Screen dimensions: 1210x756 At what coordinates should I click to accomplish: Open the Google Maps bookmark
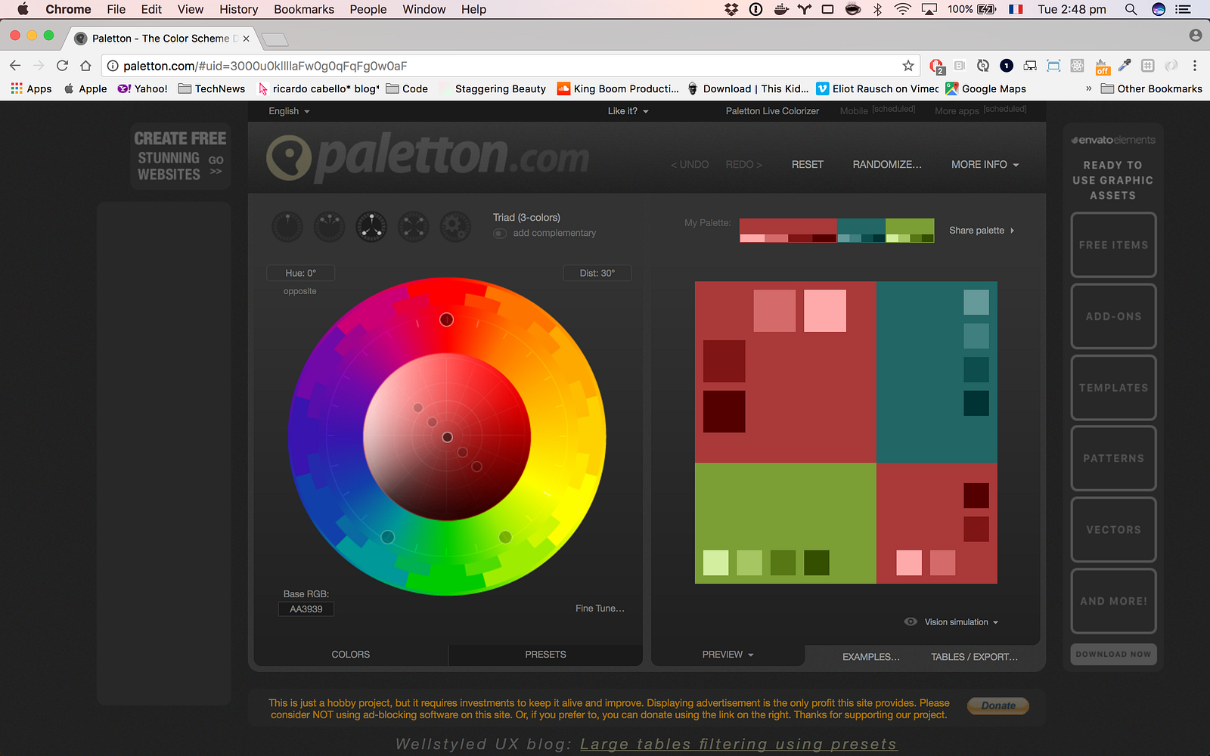click(x=986, y=88)
